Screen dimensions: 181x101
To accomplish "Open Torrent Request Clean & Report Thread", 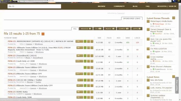I will [161, 31].
